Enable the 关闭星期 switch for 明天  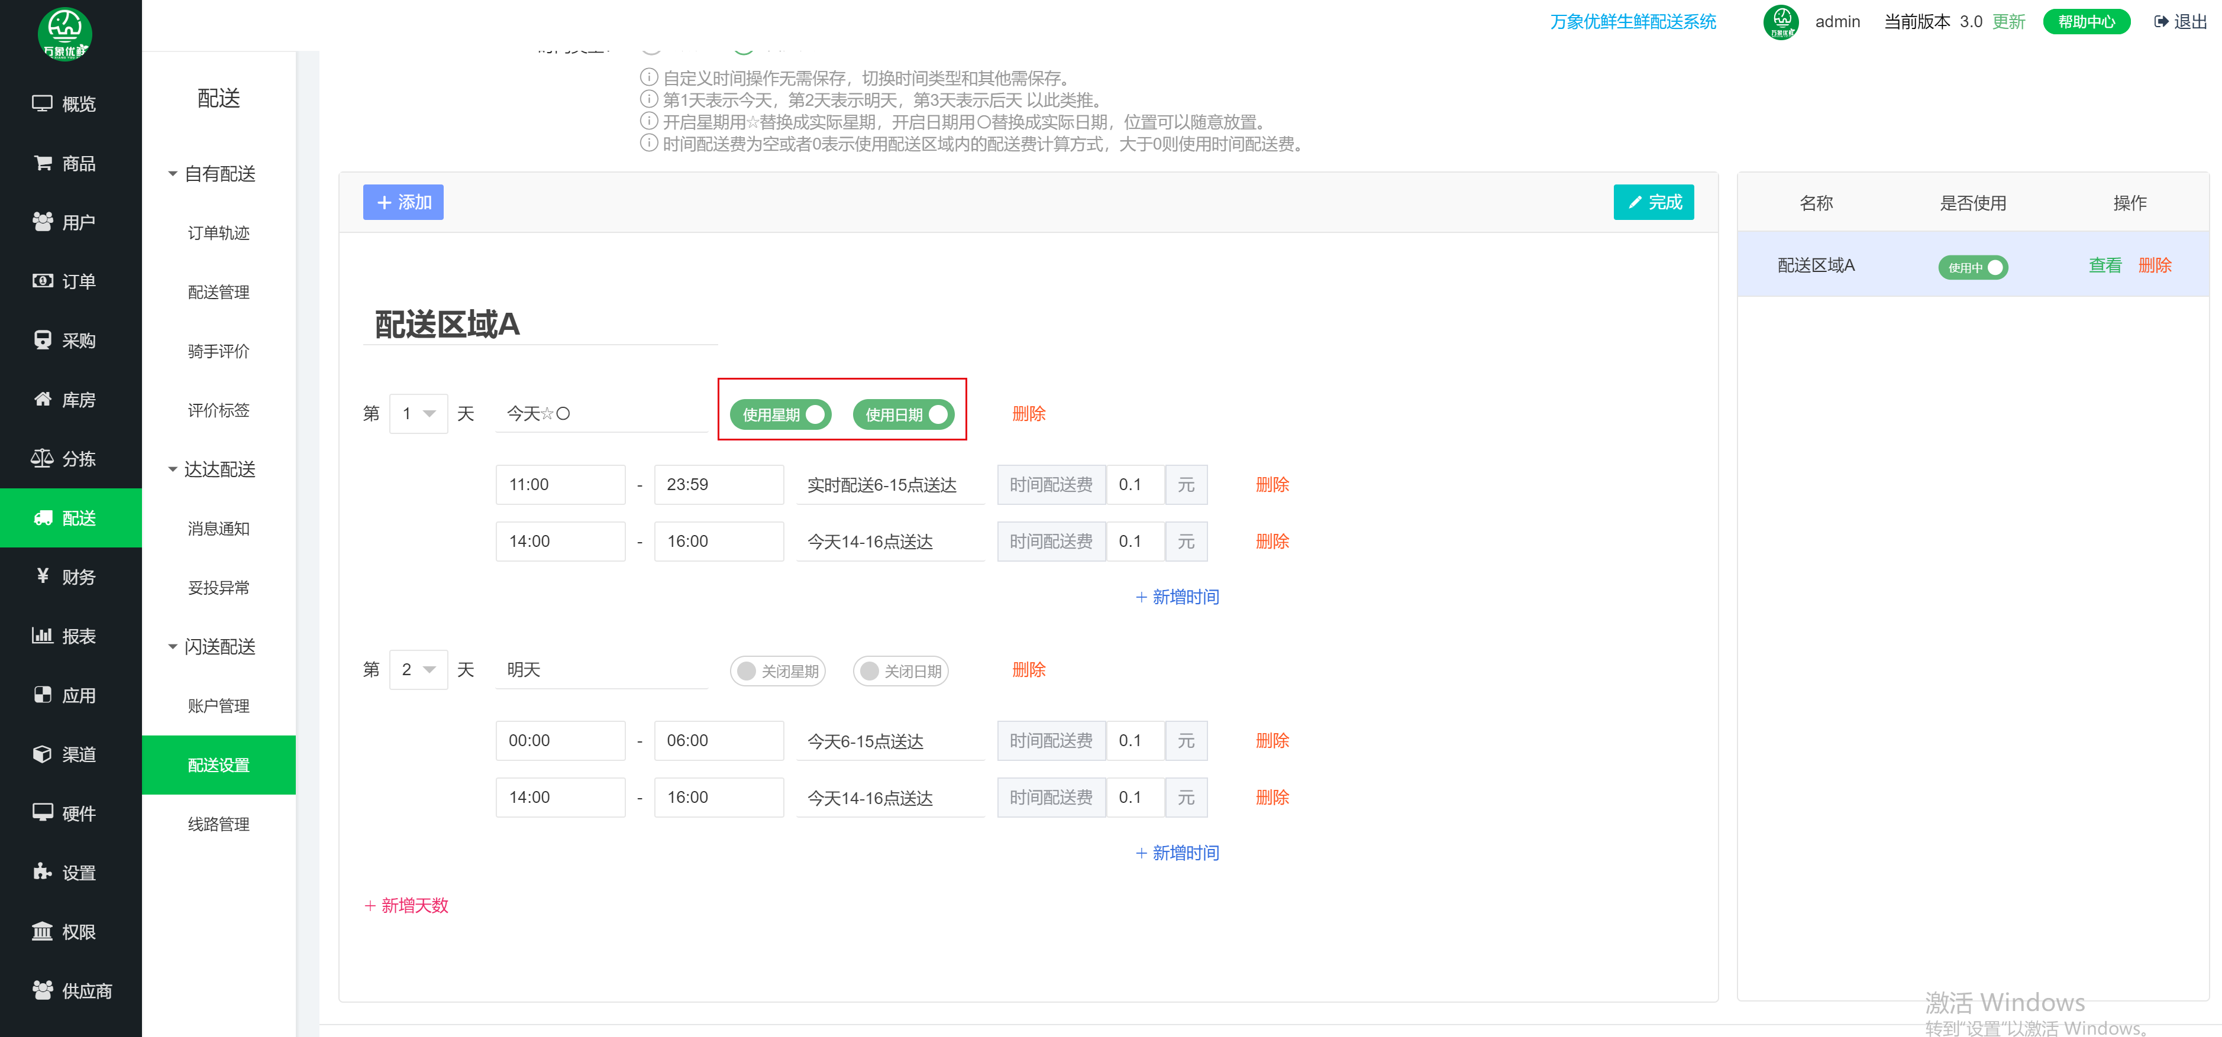coord(777,670)
